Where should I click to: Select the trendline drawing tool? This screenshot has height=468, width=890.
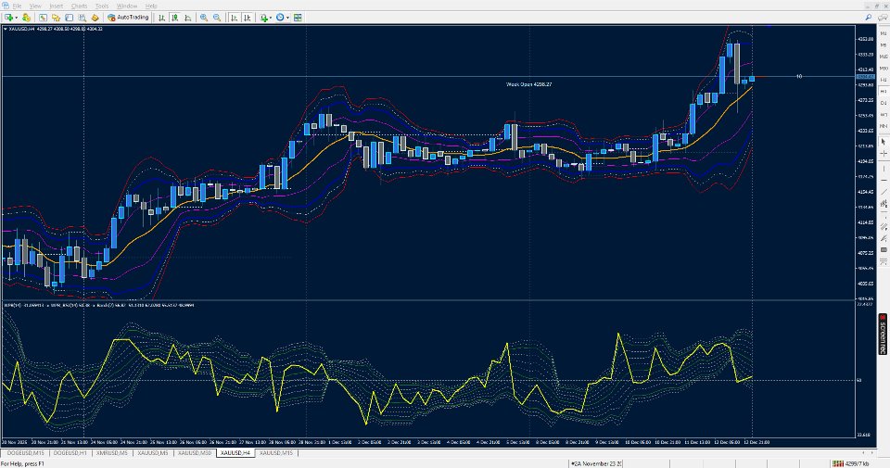[884, 192]
